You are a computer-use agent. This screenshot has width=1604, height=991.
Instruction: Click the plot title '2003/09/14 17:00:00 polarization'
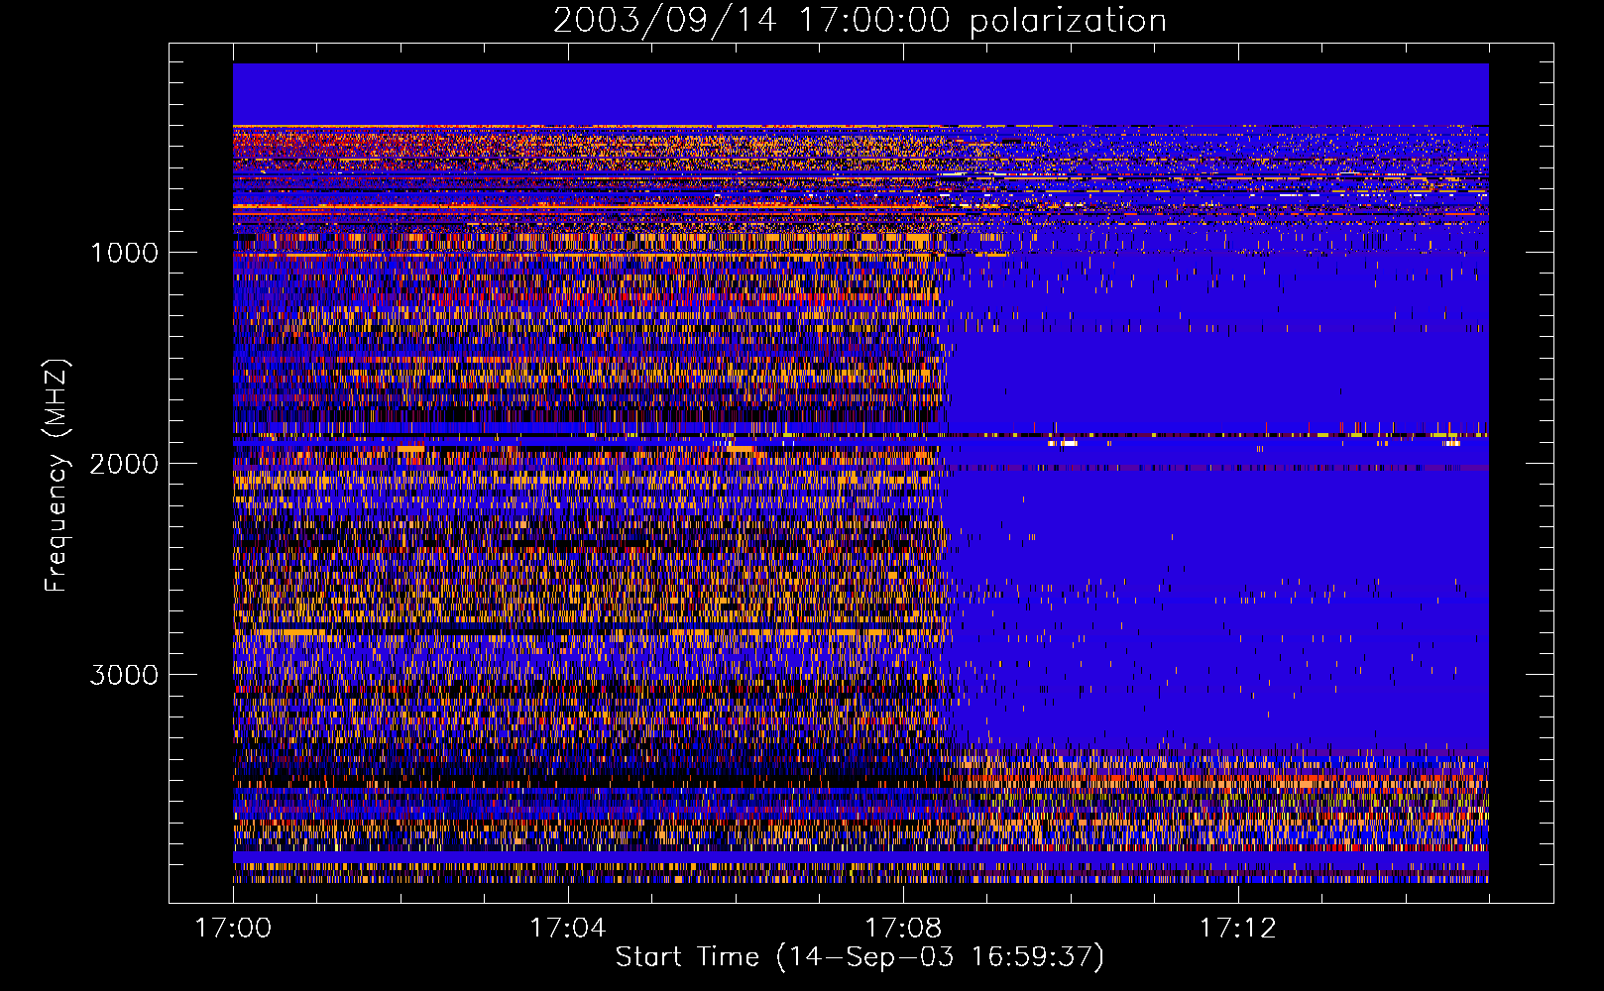tap(859, 21)
